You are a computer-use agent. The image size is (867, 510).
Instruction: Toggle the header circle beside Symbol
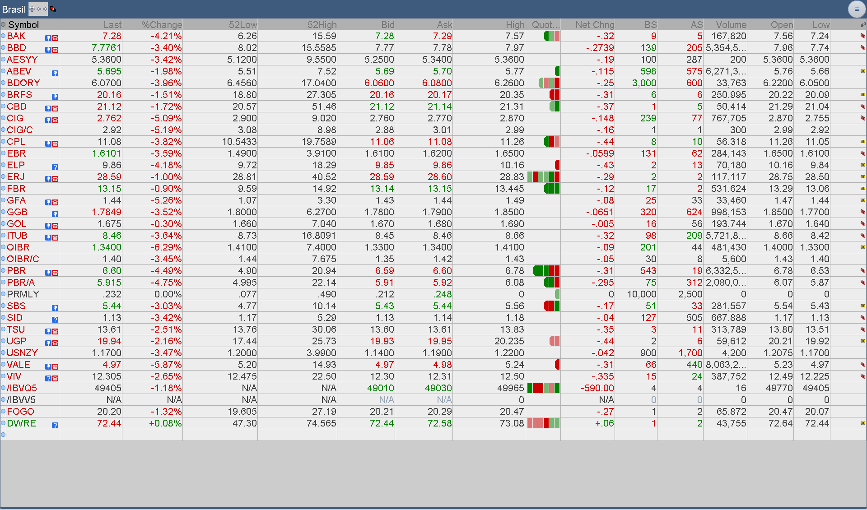3,25
